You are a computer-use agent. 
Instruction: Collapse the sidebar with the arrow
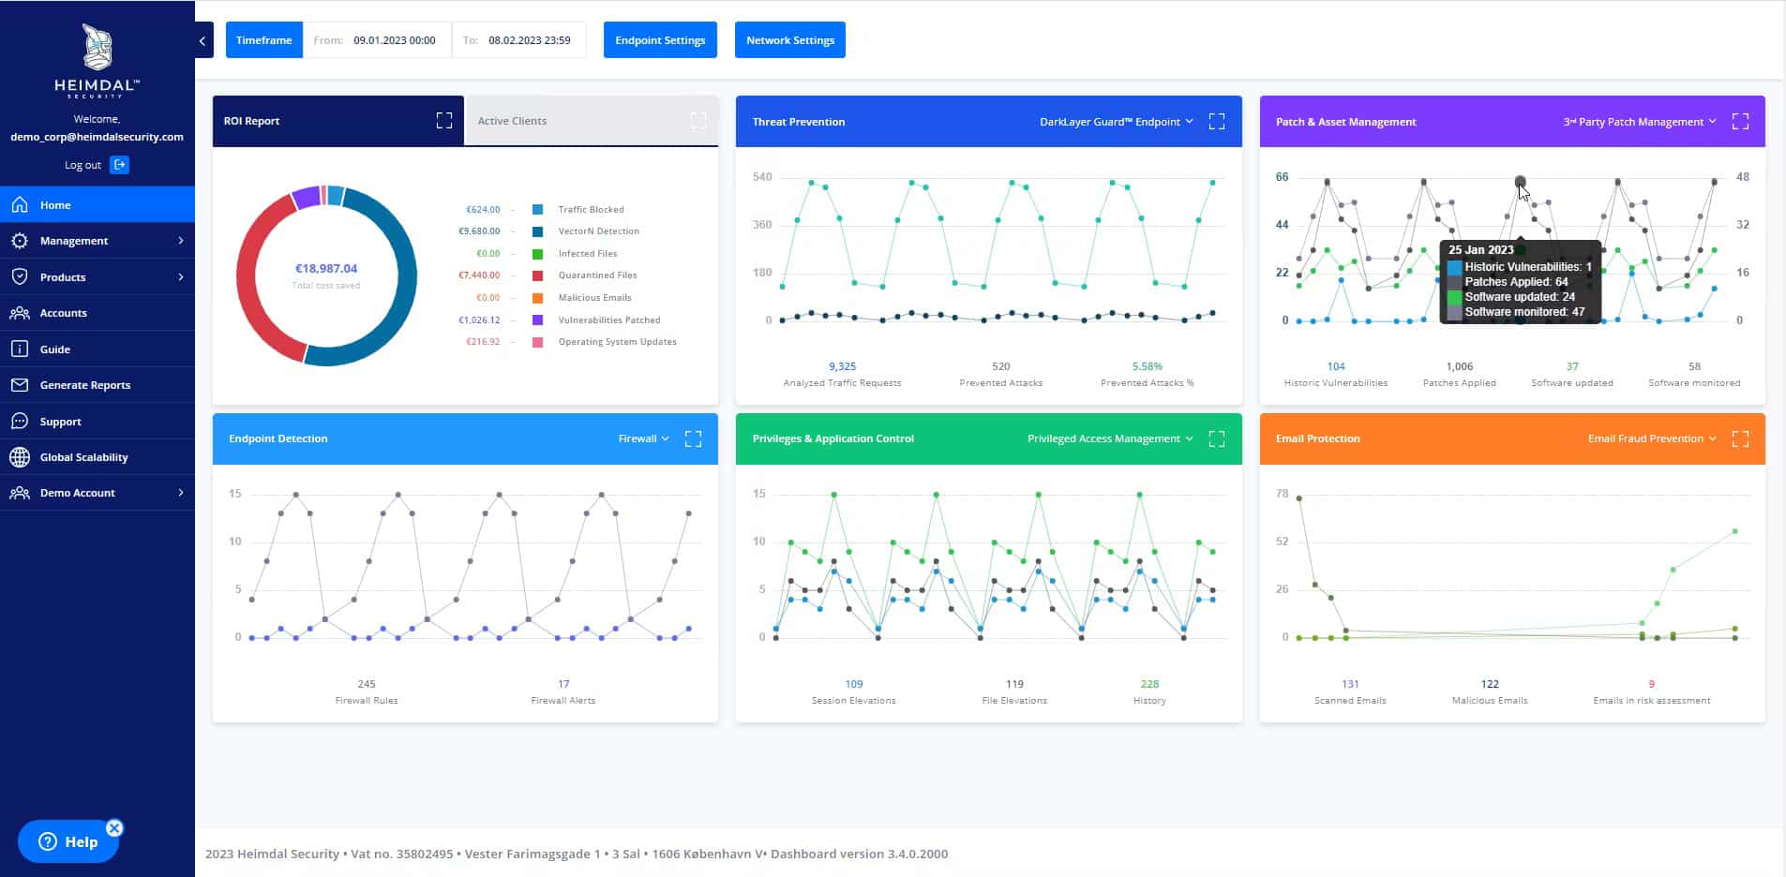click(x=202, y=40)
